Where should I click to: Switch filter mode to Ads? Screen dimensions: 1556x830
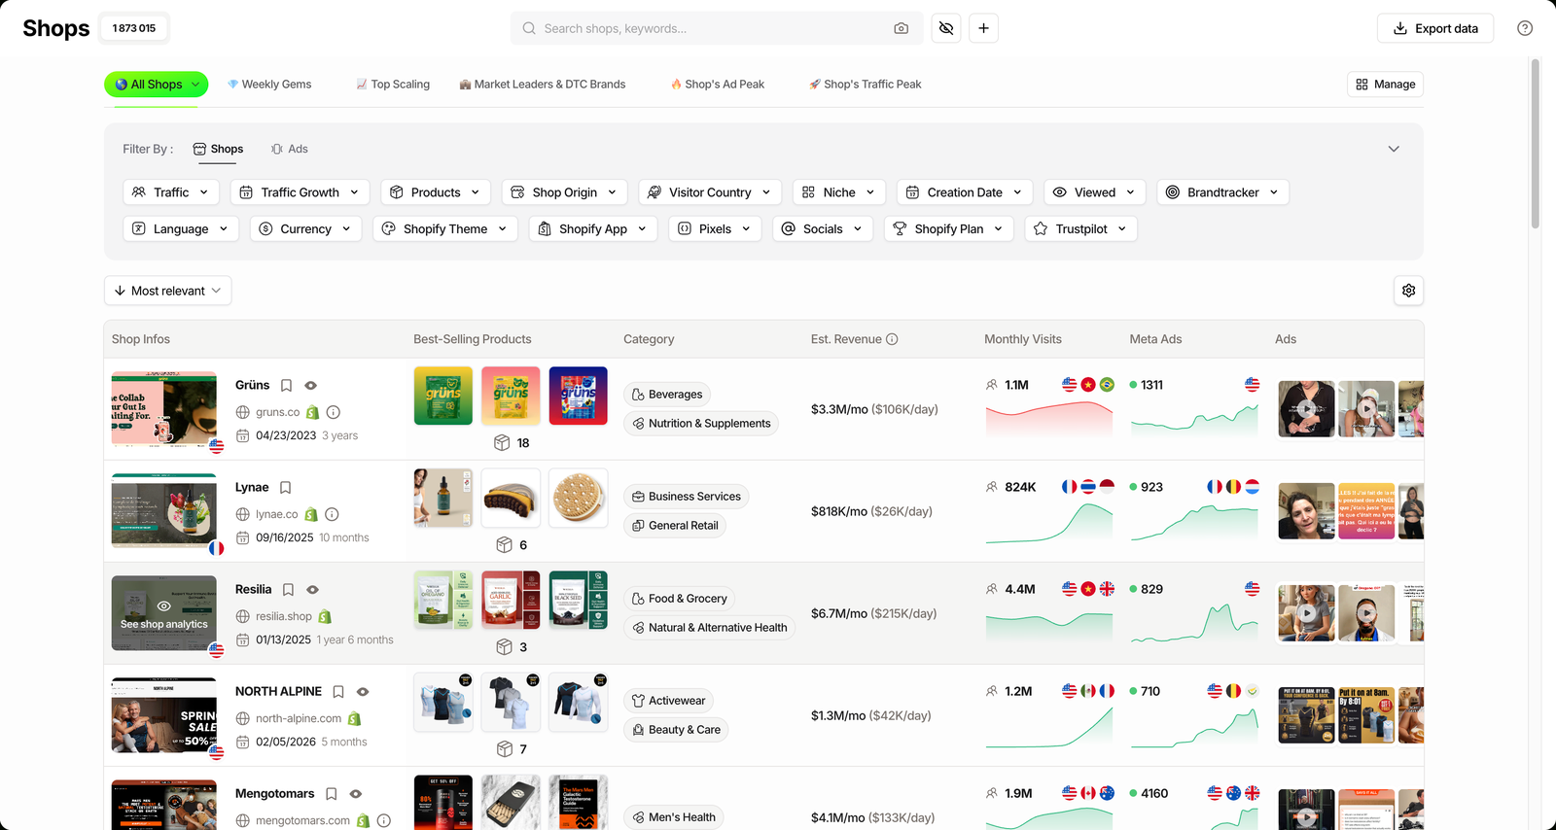pyautogui.click(x=290, y=149)
